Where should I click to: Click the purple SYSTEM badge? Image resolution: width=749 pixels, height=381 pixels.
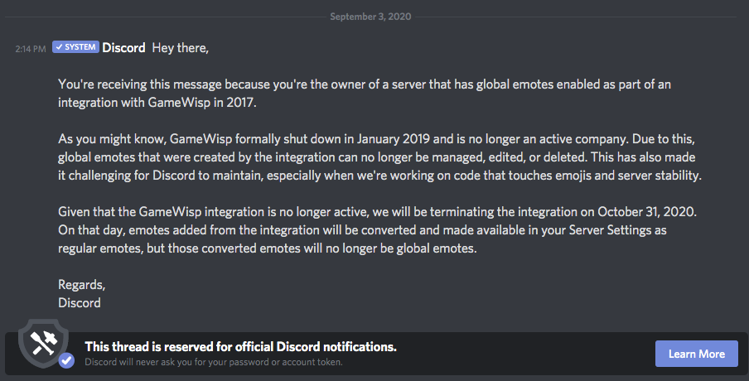point(75,47)
